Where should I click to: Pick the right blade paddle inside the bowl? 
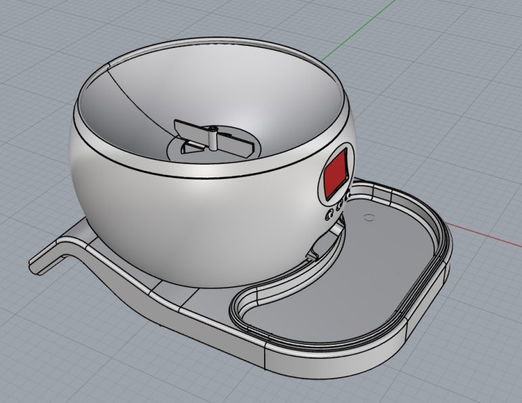coord(236,144)
